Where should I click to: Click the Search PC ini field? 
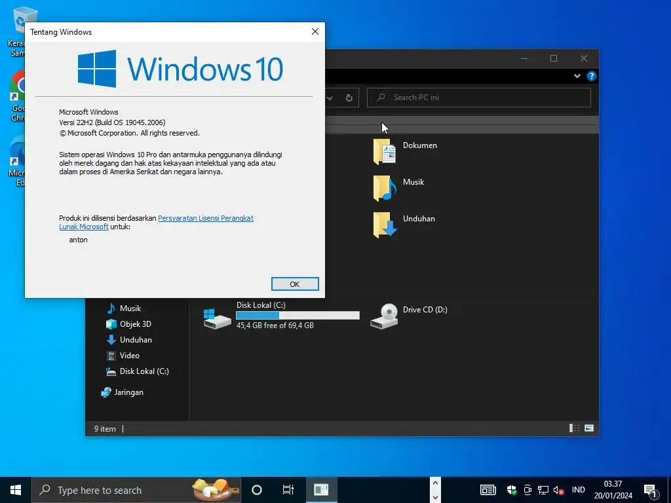[x=479, y=98]
